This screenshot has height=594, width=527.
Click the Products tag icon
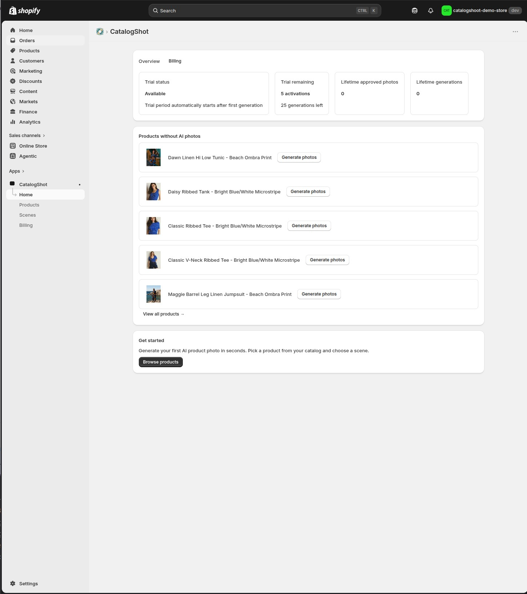(x=13, y=51)
